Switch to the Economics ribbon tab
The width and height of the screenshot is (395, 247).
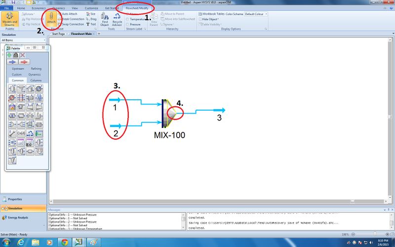[x=39, y=8]
